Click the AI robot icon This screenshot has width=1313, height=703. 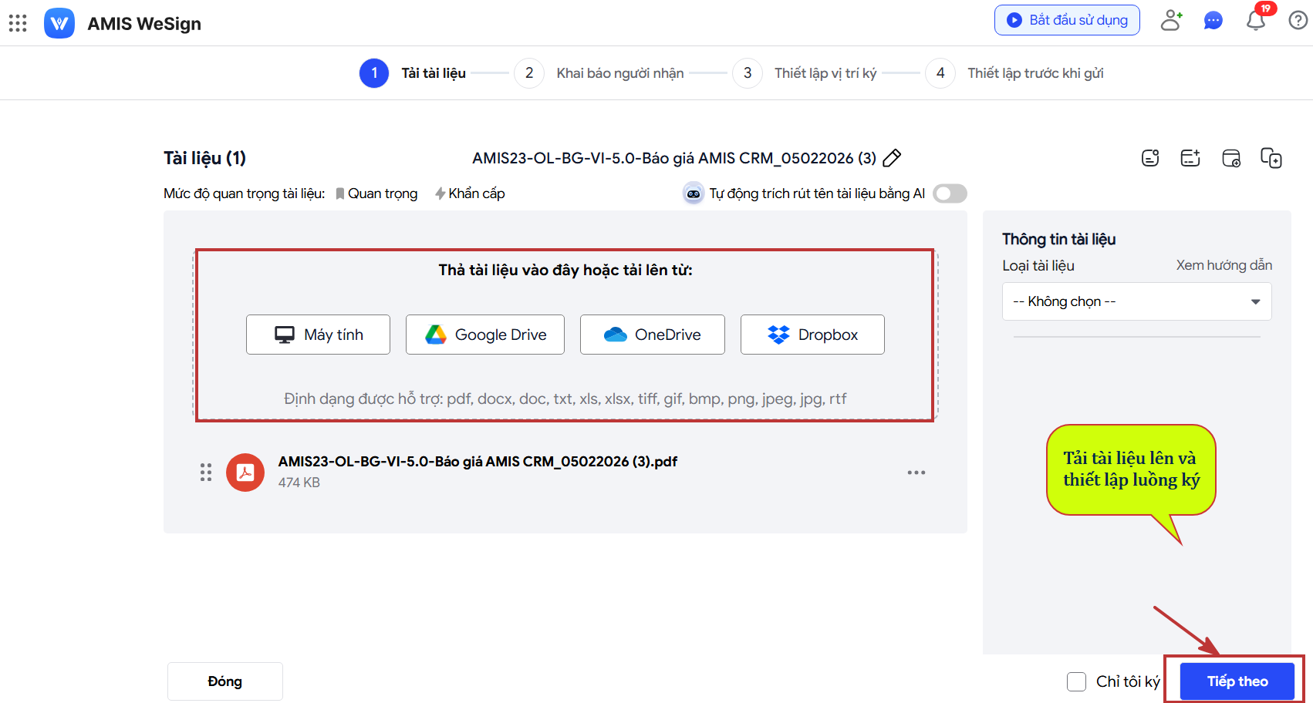694,193
